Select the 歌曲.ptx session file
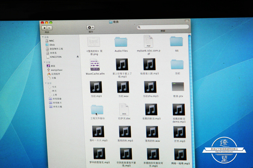 (178, 87)
